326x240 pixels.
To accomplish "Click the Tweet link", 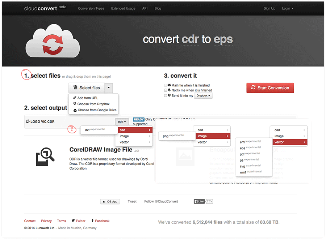I will coord(132,201).
